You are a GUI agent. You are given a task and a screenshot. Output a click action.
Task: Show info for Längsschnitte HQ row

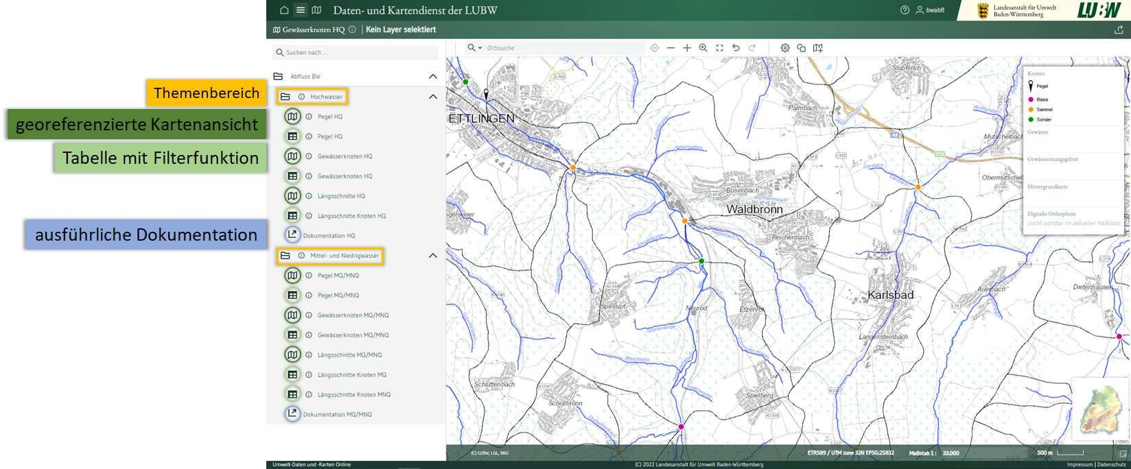tap(309, 196)
